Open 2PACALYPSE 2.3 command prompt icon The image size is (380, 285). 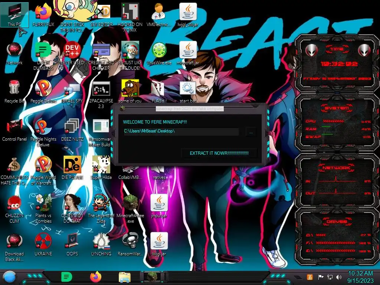point(101,94)
